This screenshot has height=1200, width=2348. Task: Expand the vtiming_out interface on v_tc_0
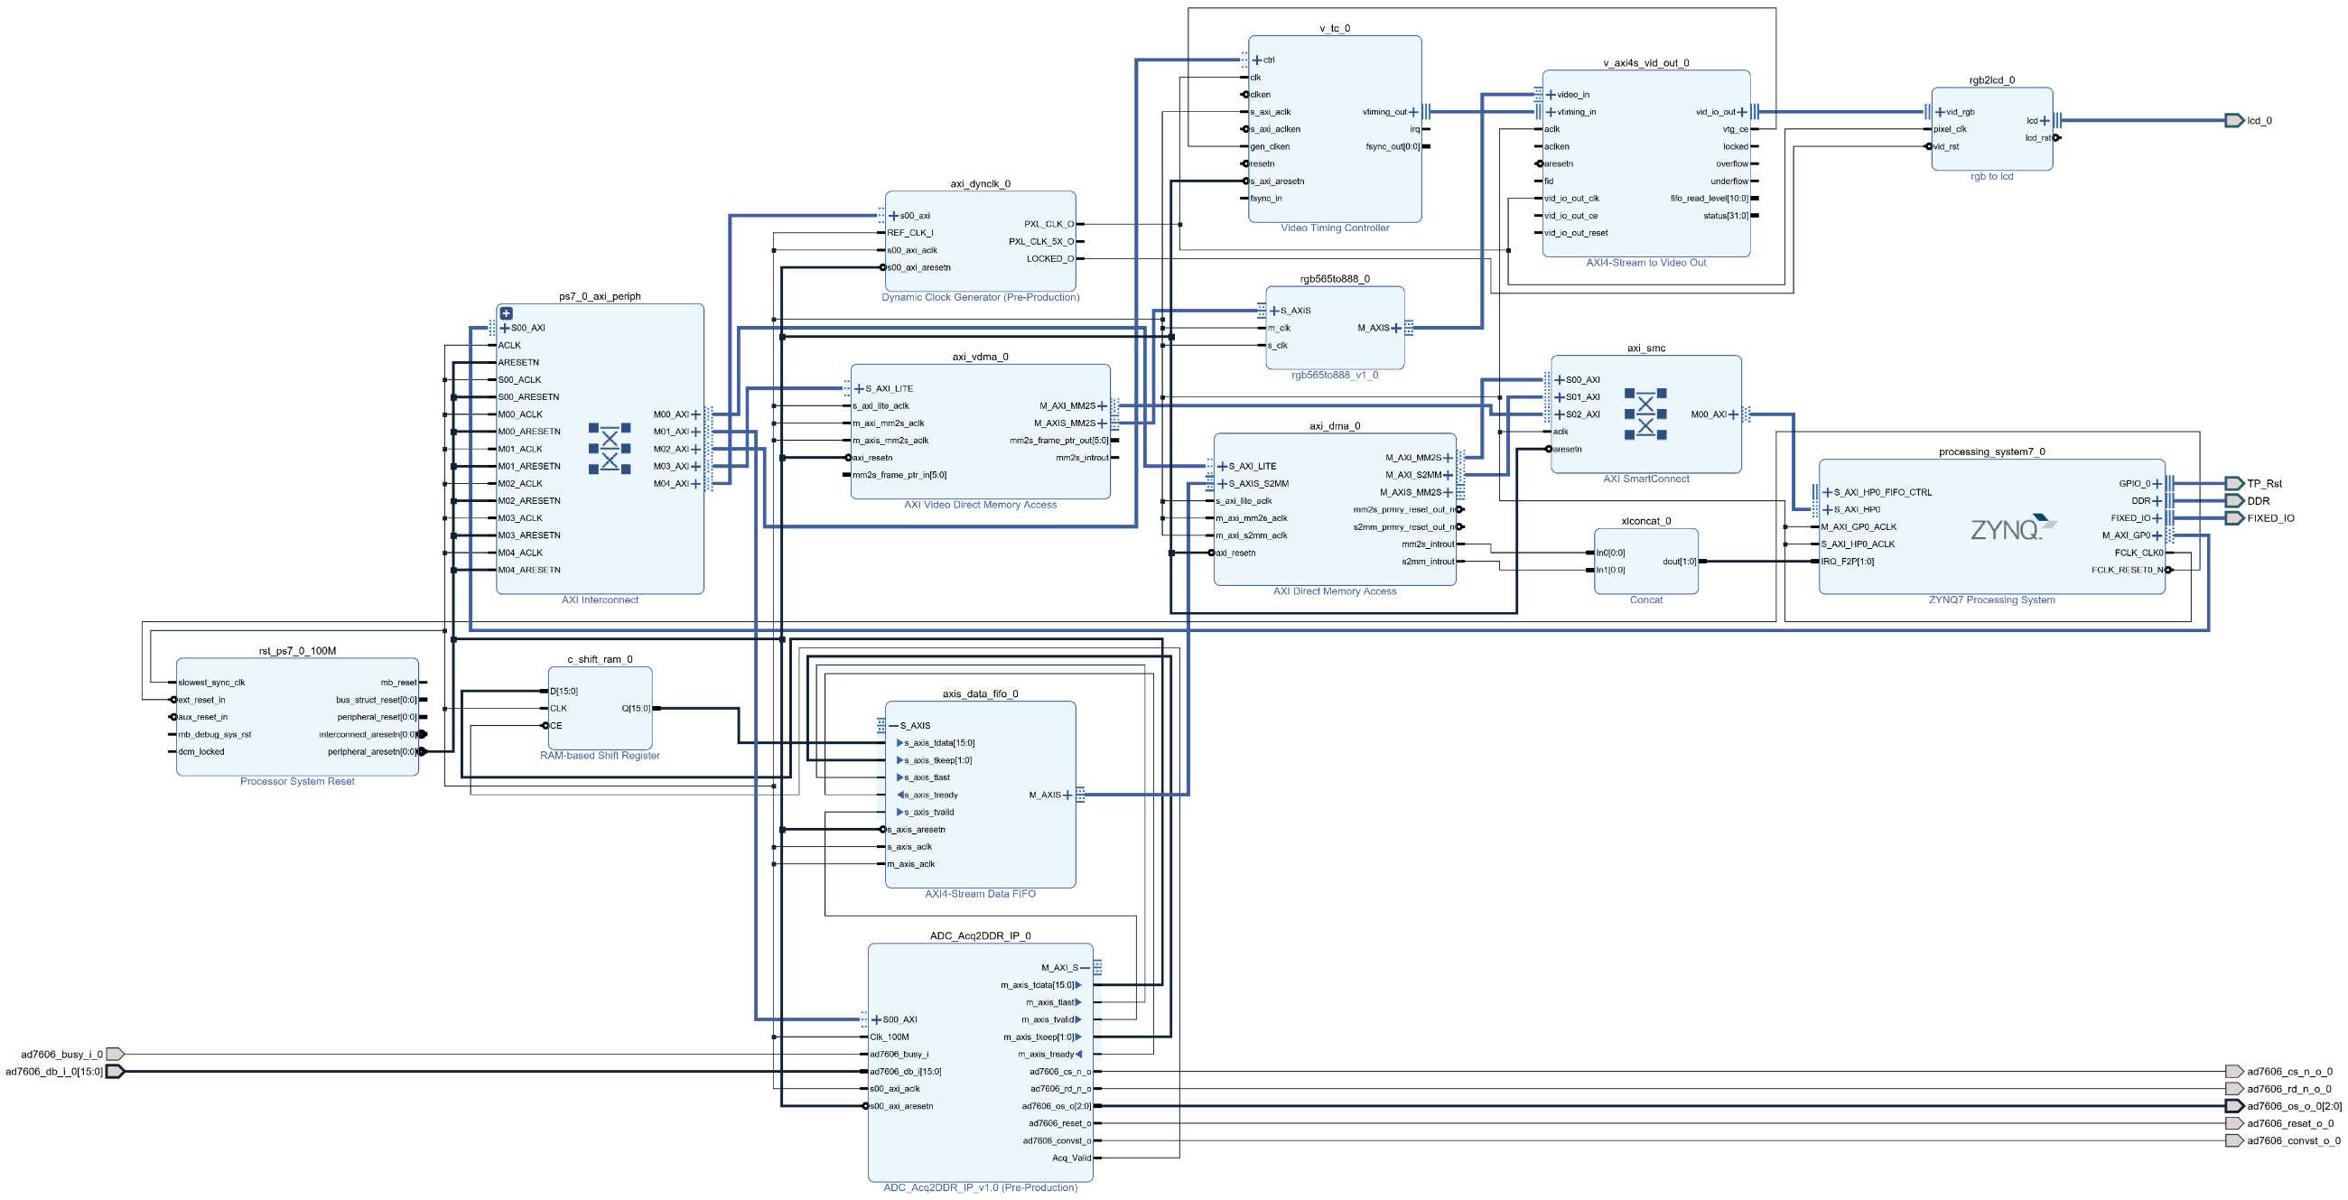(1413, 112)
